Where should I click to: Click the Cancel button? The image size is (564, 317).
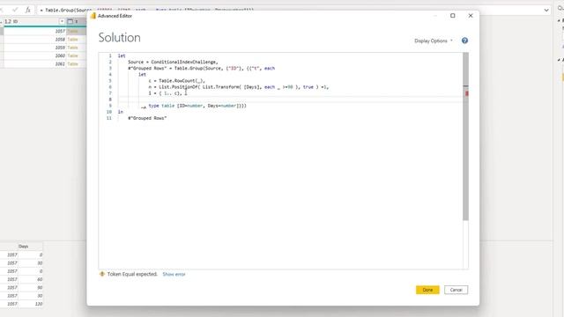pos(456,290)
